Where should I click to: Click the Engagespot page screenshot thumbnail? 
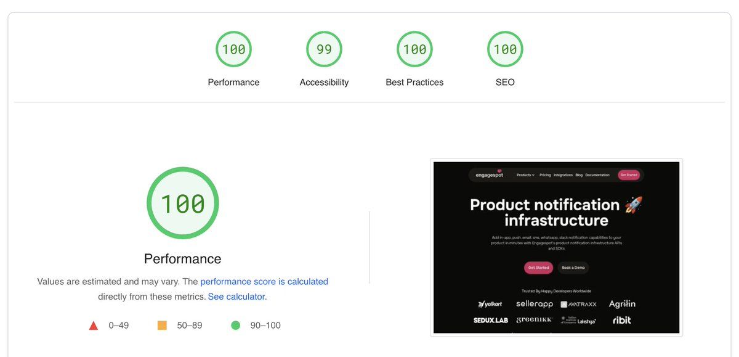[x=556, y=247]
